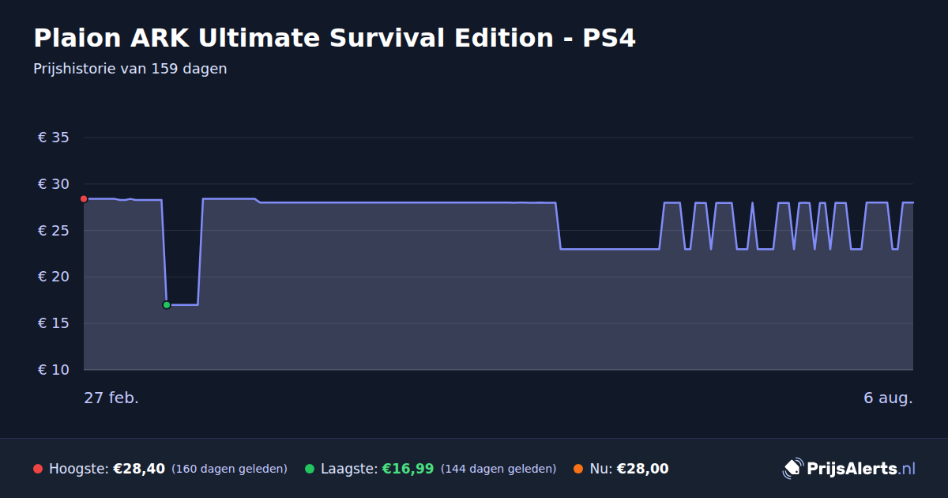Click the Prijshistorie van 159 dagen subtitle
Screen dimensions: 948x498
click(130, 69)
